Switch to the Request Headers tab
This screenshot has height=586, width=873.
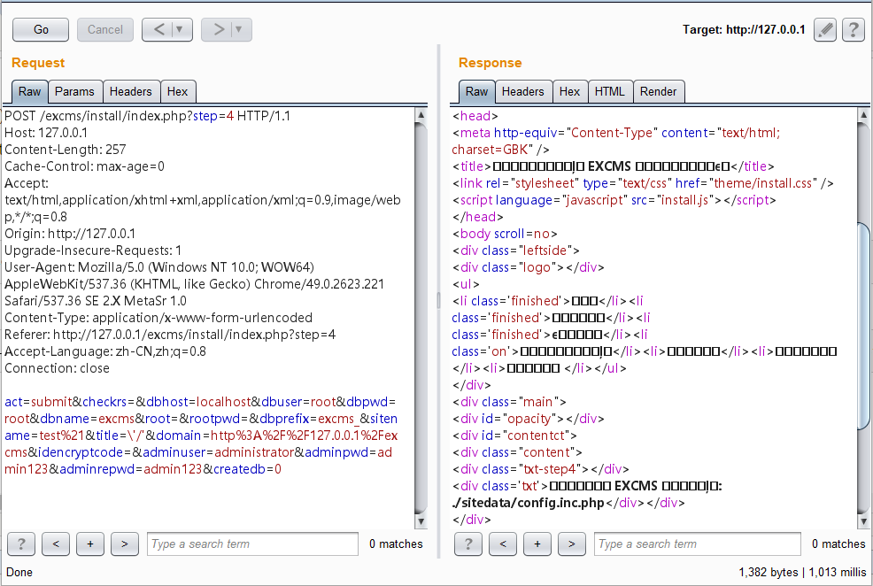point(131,92)
